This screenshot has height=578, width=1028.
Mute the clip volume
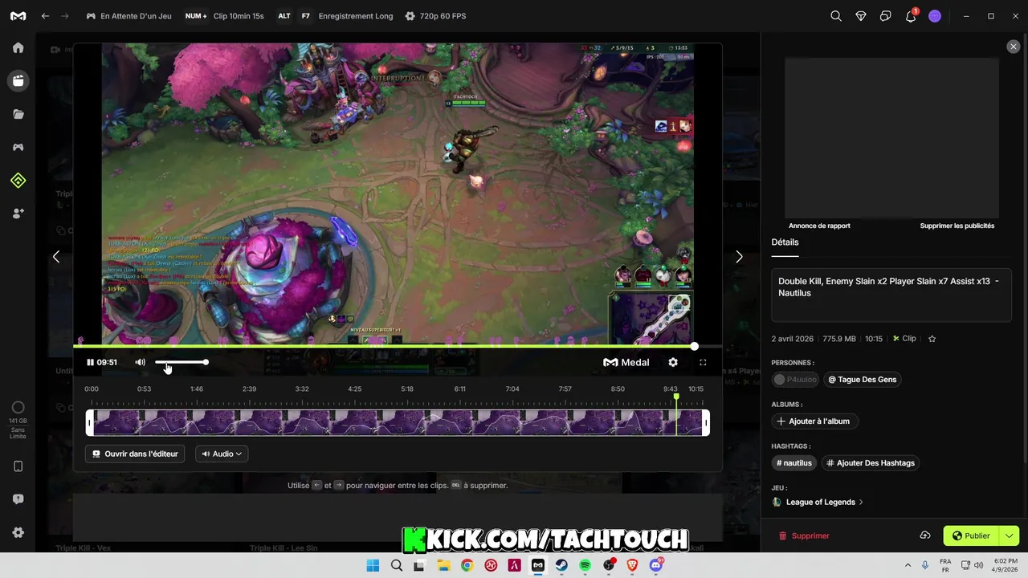(140, 362)
